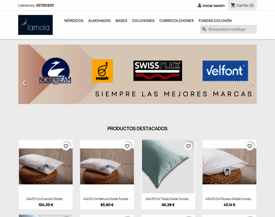Click the Iniciar sesión link
Screen dimensions: 275x217
(213, 6)
